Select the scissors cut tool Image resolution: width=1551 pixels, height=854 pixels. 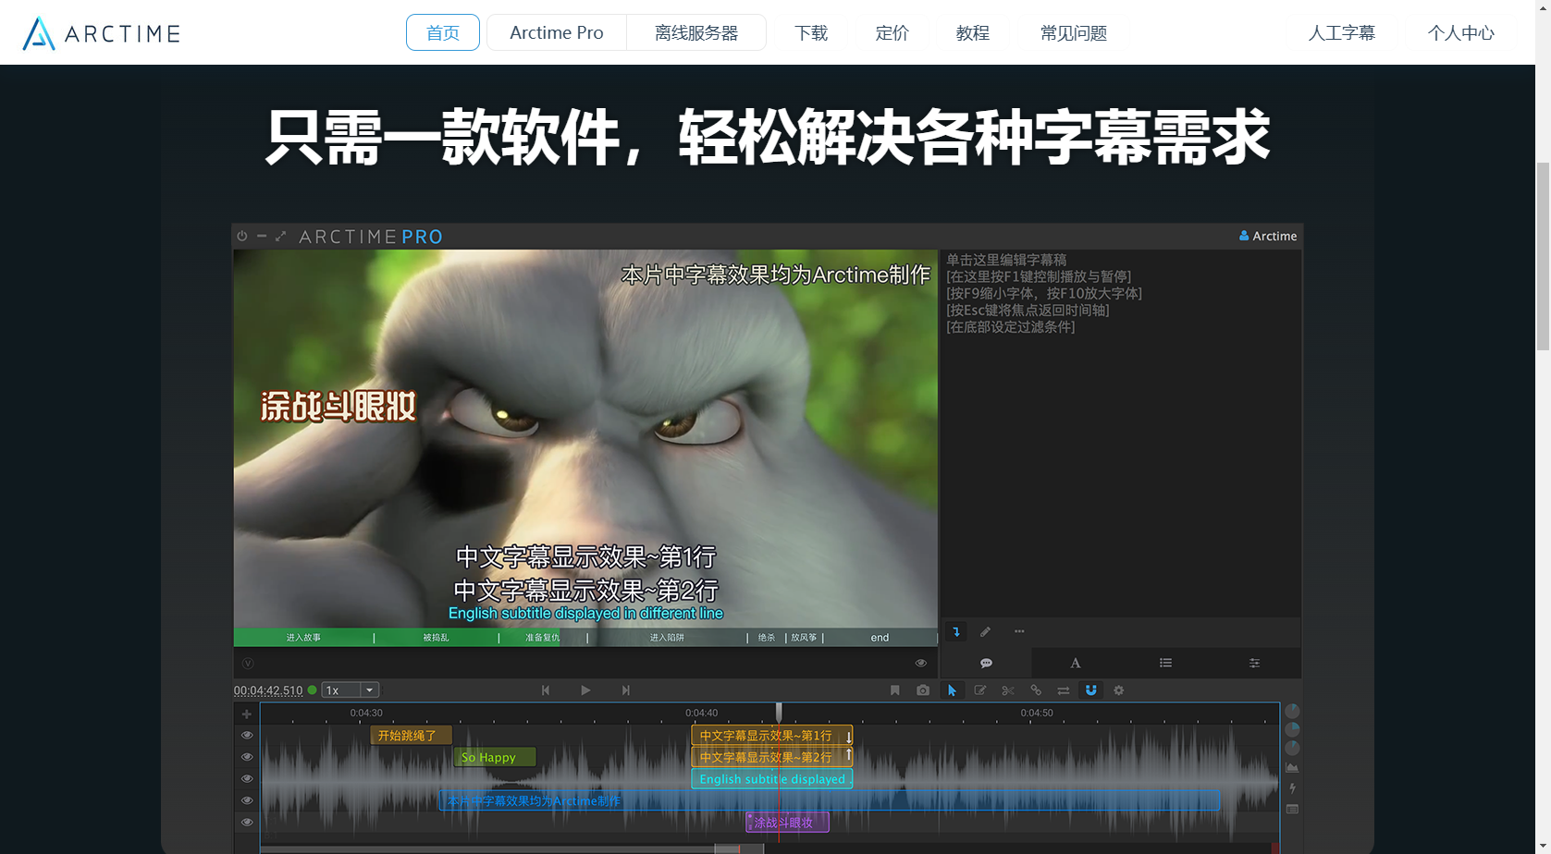1008,690
